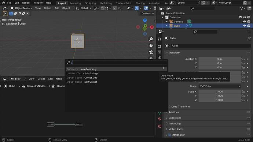Viewport: 253px width, 142px height.
Task: Open the node editor Modifier type dropdown
Action: [x=18, y=79]
